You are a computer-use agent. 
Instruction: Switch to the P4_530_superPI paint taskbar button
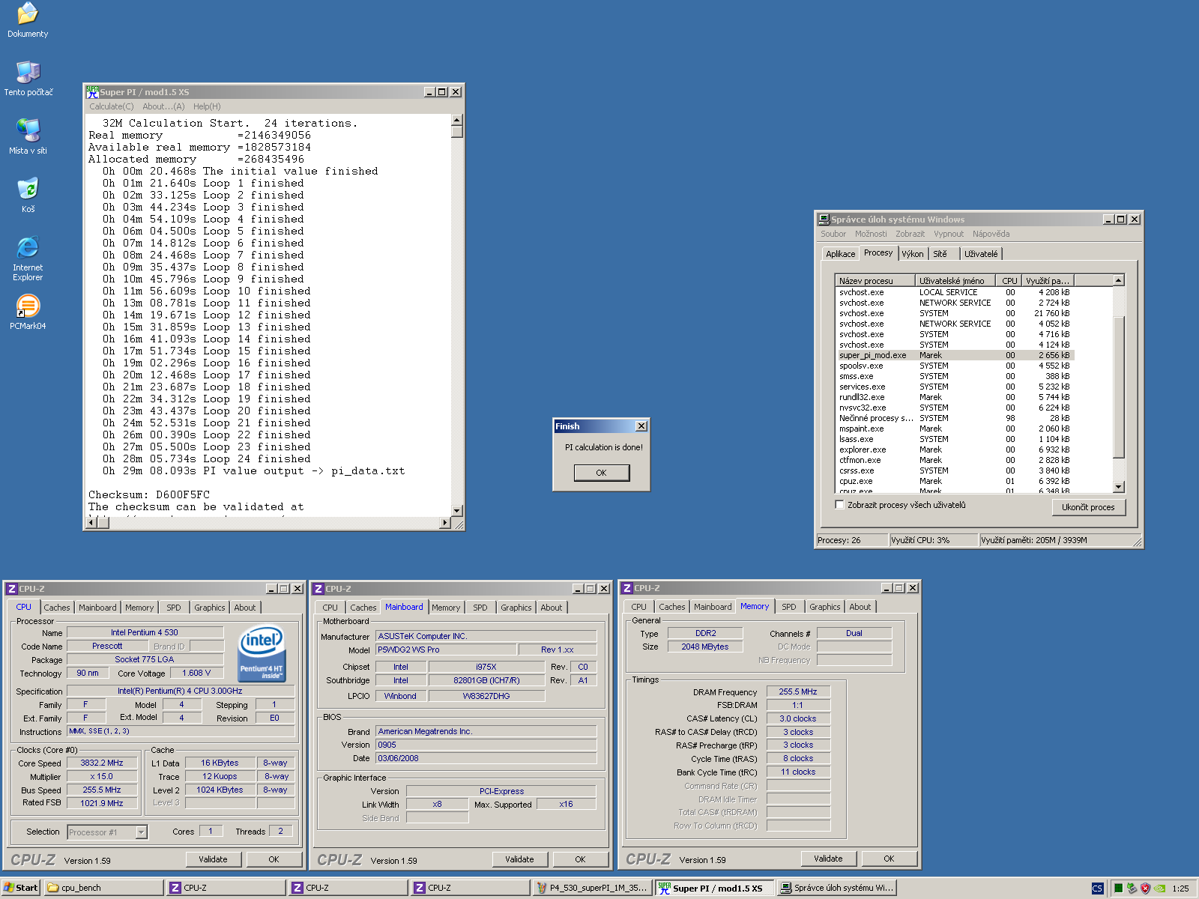[593, 888]
